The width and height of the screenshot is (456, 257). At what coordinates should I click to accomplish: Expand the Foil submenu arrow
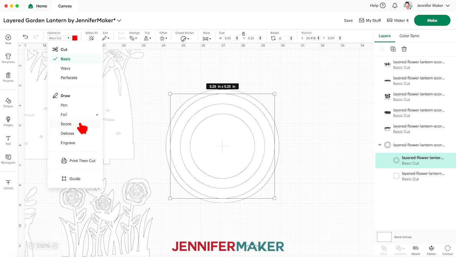click(97, 115)
